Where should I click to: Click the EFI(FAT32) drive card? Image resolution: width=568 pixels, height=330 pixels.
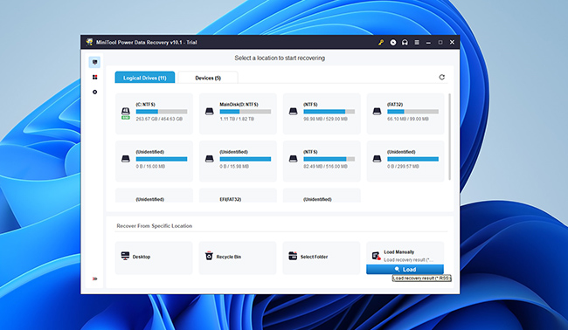(238, 196)
